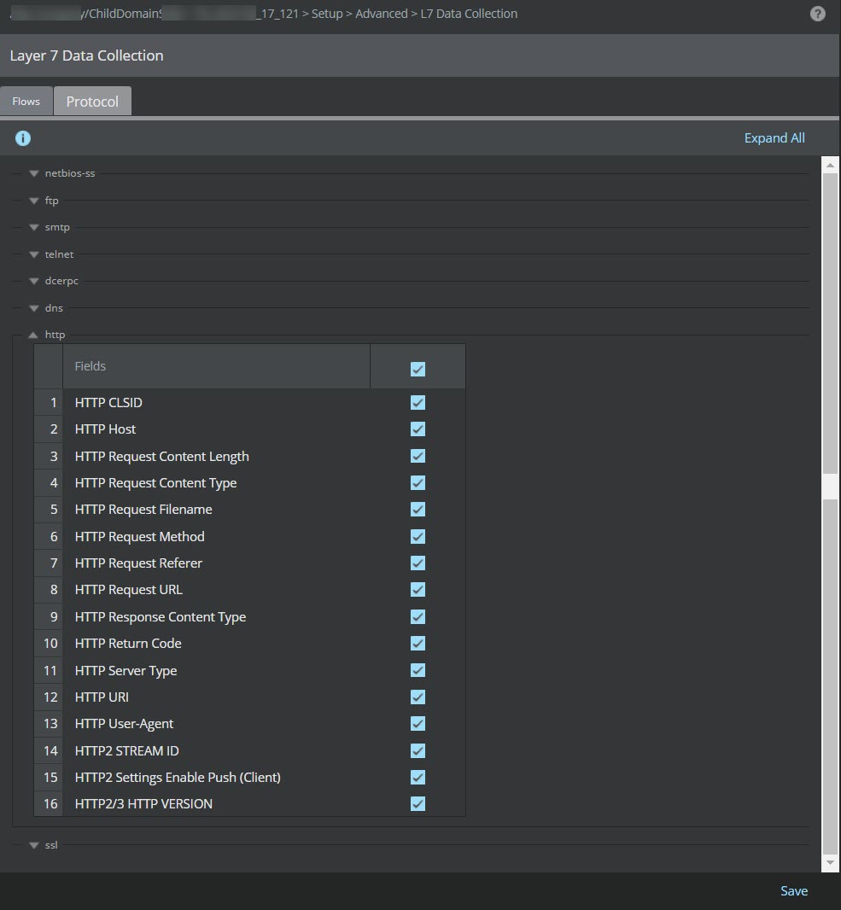Expand the ftp protocol section
Image resolution: width=841 pixels, height=910 pixels.
(33, 201)
